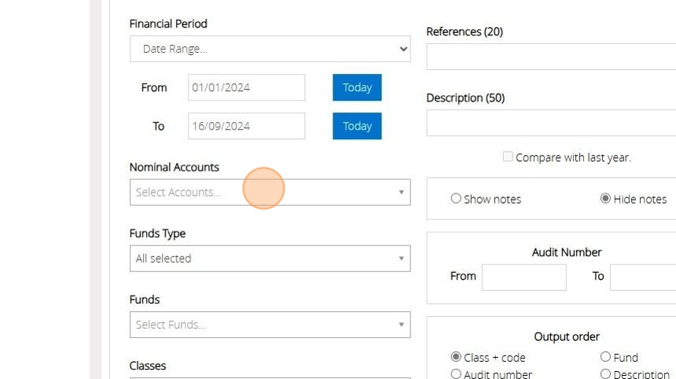Image resolution: width=676 pixels, height=379 pixels.
Task: Open the Financial Period dropdown
Action: [x=270, y=49]
